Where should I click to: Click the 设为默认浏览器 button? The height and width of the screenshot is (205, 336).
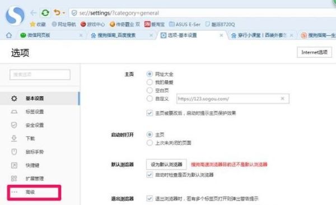(x=166, y=165)
